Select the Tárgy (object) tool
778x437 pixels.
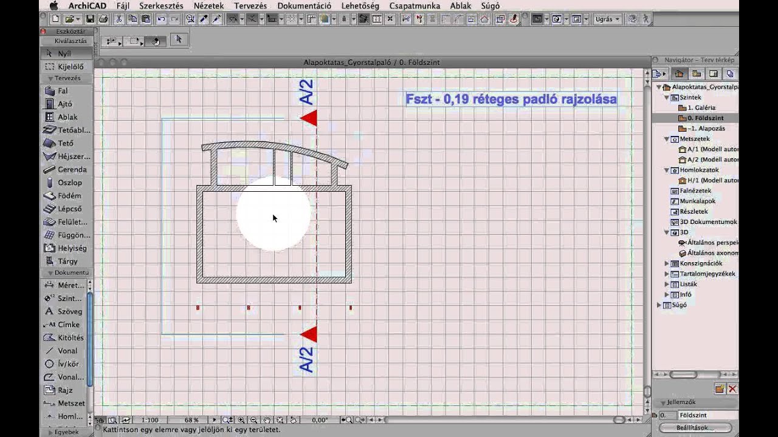click(x=66, y=261)
